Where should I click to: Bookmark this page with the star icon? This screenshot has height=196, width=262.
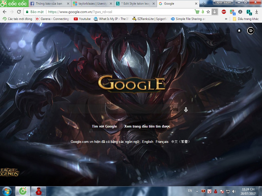[208, 12]
